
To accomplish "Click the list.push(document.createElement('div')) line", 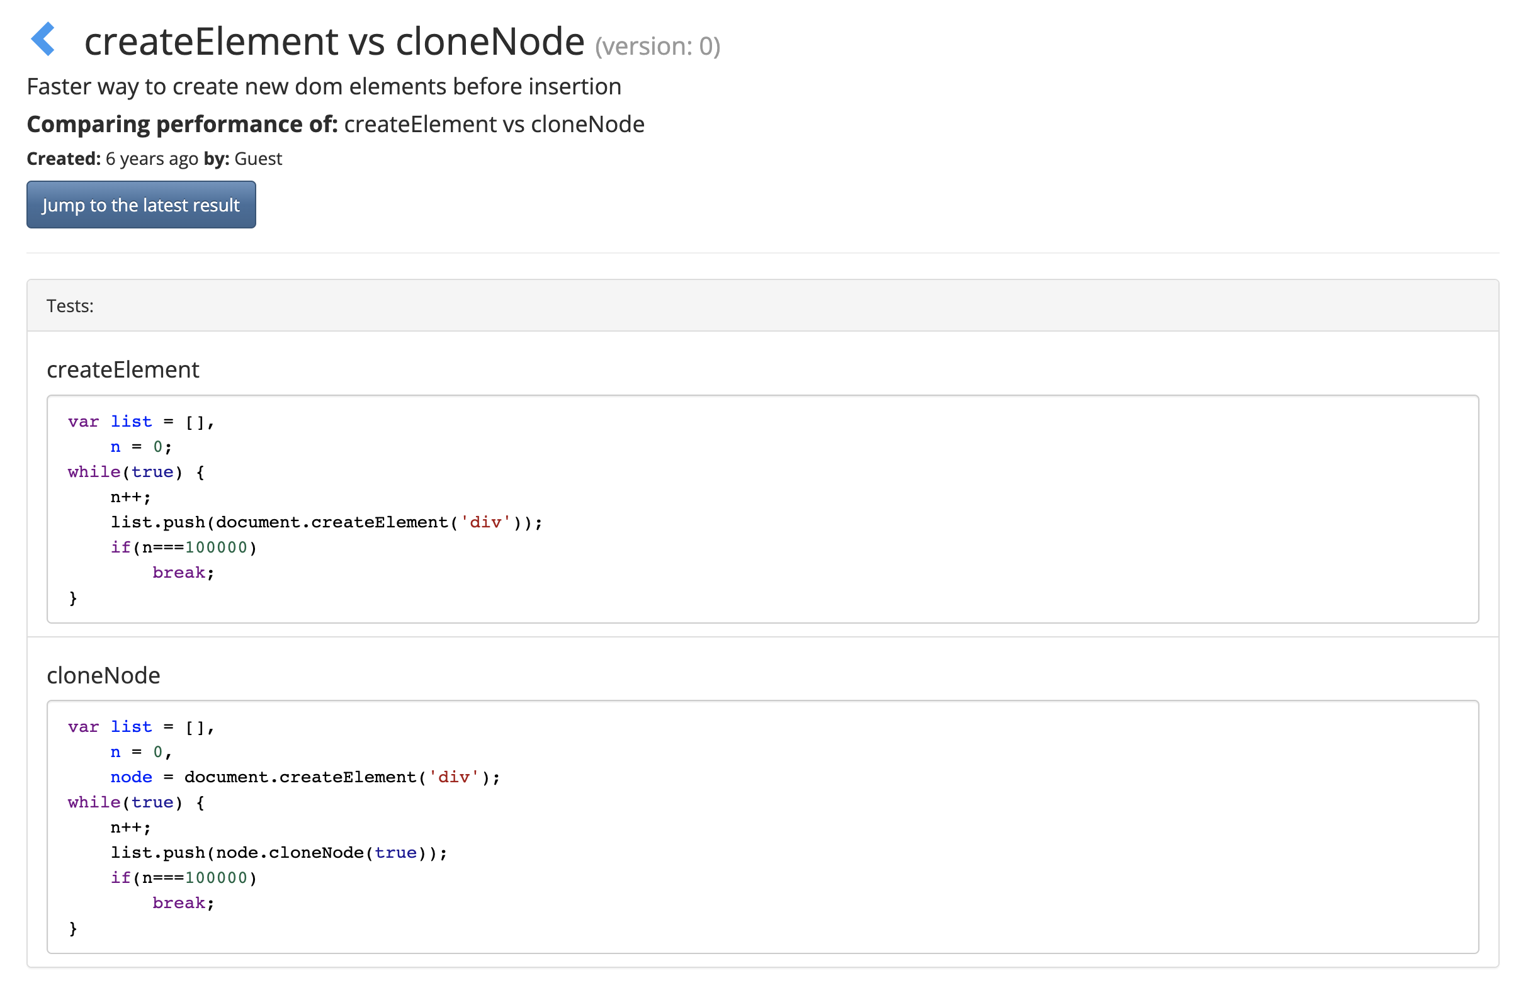I will 326,523.
